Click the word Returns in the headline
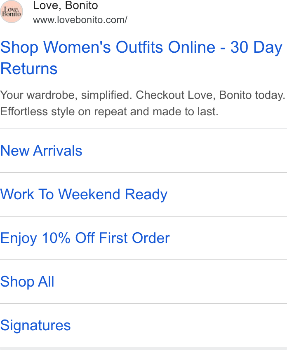This screenshot has height=350, width=287. [x=29, y=68]
